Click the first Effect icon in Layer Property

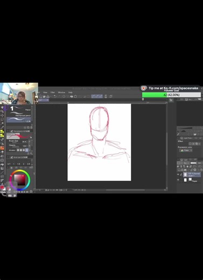(x=190, y=144)
